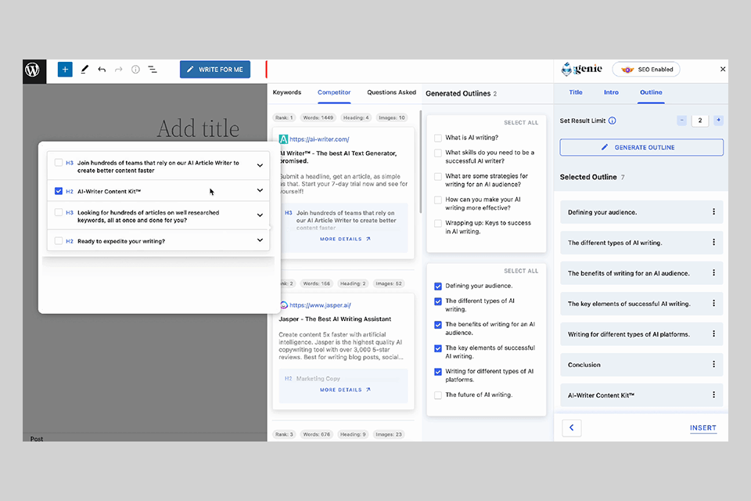
Task: Open the https://ai-writer.com/ link
Action: coord(319,139)
